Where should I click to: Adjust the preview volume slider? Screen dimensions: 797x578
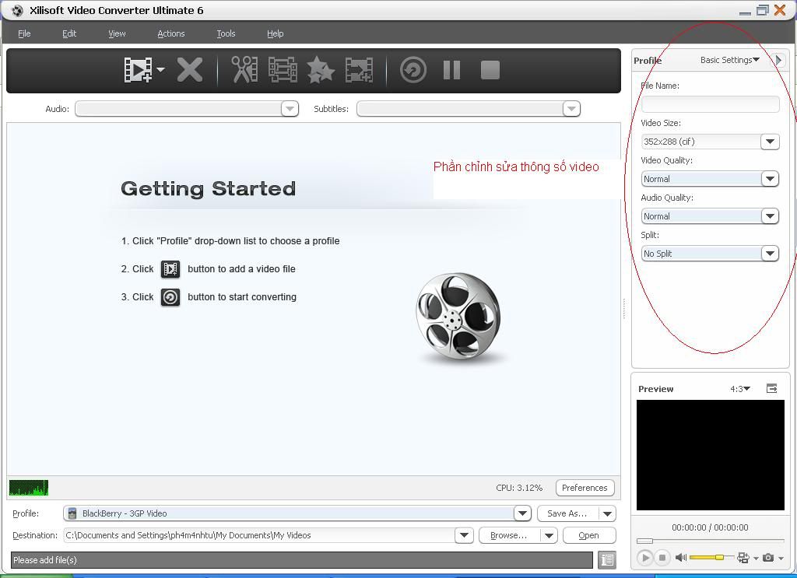coord(711,558)
